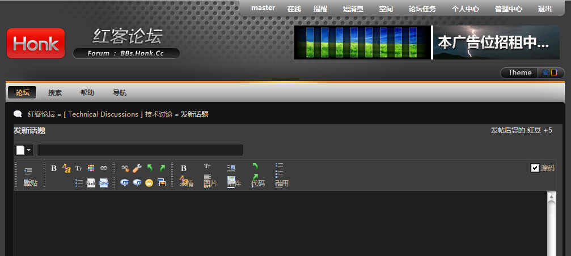
Task: Click the red Honk logo
Action: tap(36, 43)
